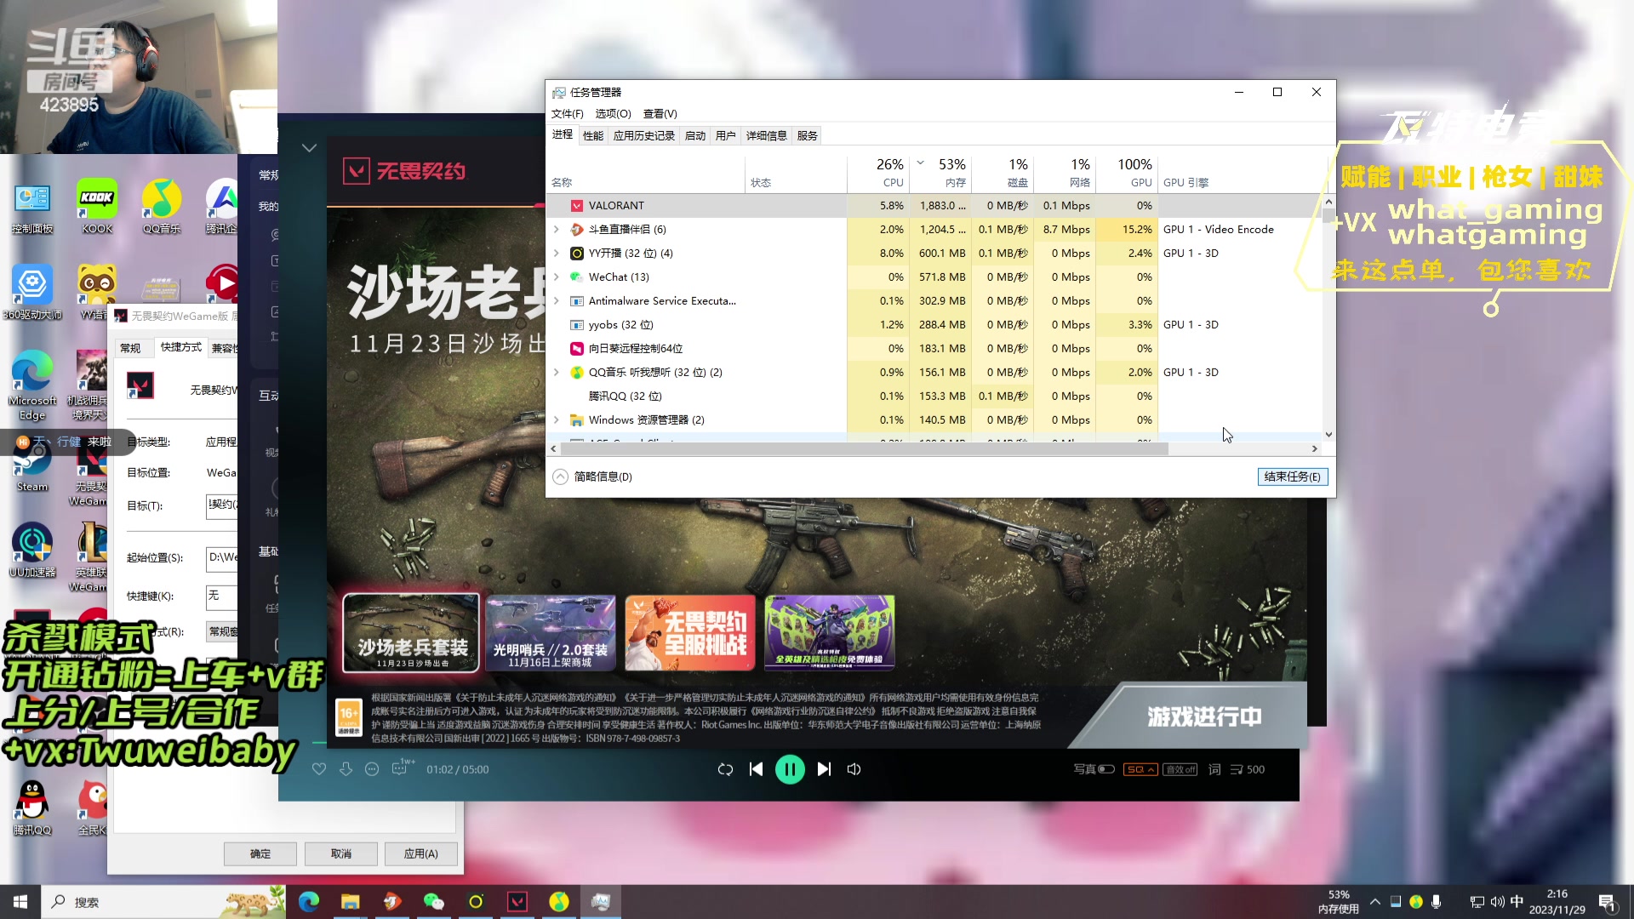
Task: Select the VALORANT process row
Action: tap(936, 206)
